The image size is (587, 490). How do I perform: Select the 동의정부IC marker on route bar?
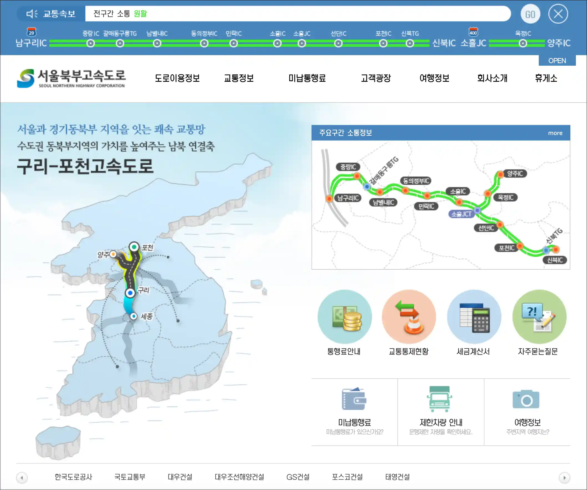click(204, 43)
